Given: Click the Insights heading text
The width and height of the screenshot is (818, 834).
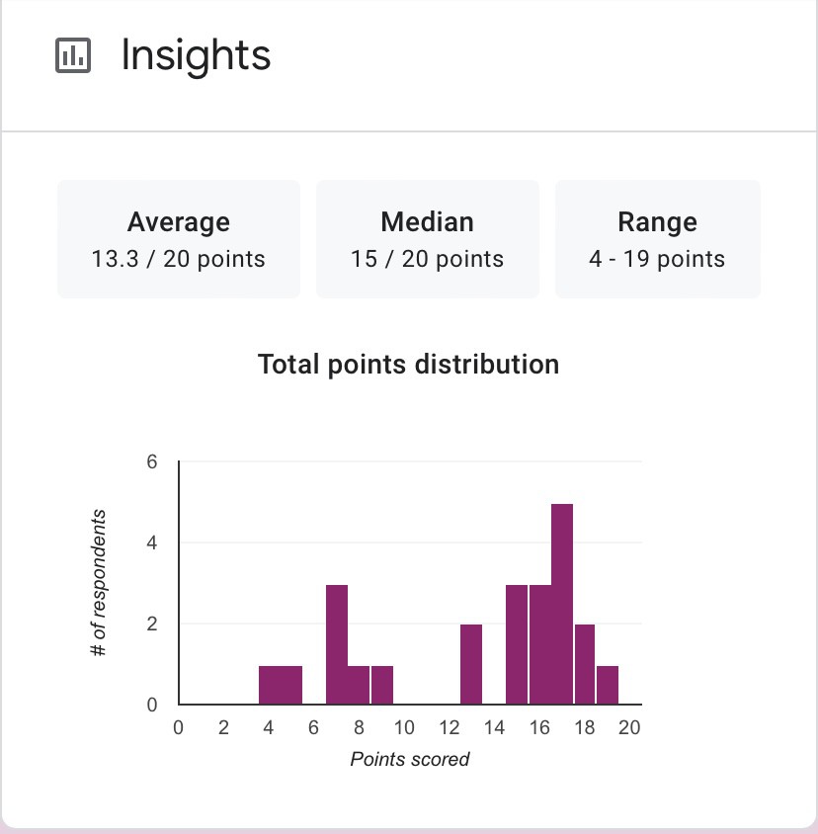Looking at the screenshot, I should pyautogui.click(x=196, y=55).
